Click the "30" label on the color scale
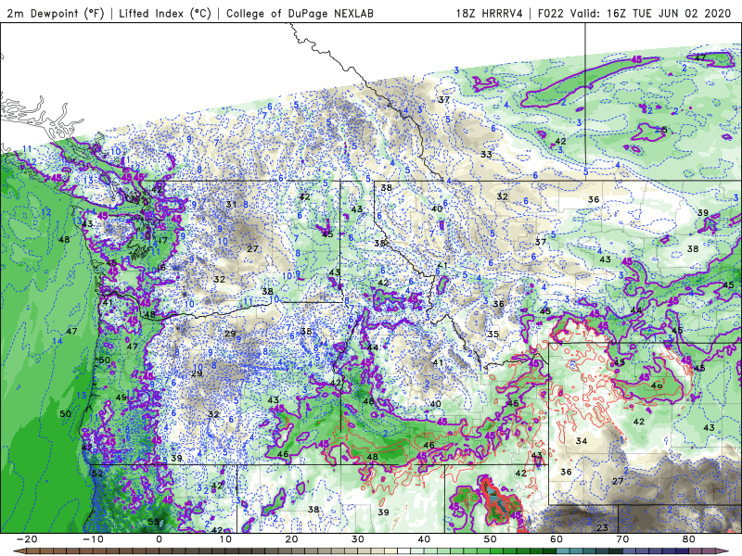The width and height of the screenshot is (742, 556). tap(358, 539)
